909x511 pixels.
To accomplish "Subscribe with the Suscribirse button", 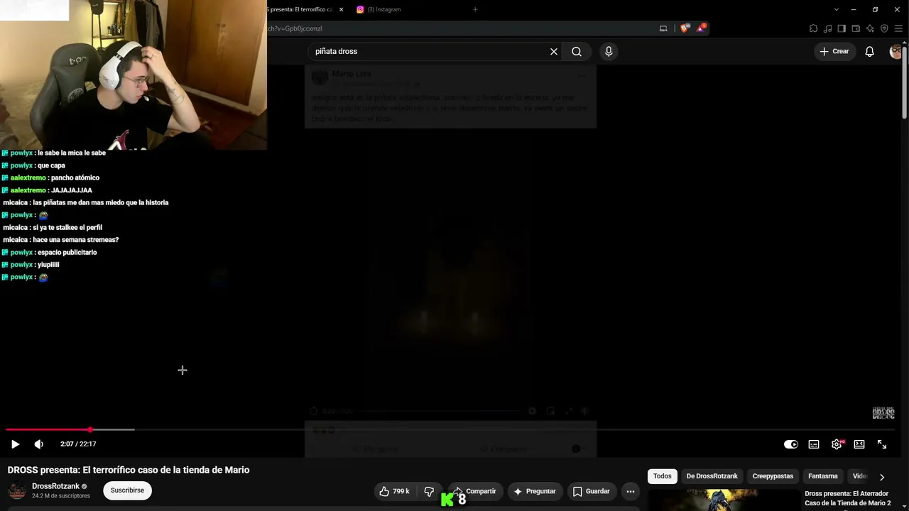I will tap(127, 490).
